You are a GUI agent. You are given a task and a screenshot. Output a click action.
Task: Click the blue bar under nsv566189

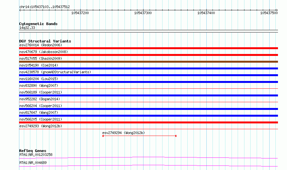click(148, 95)
